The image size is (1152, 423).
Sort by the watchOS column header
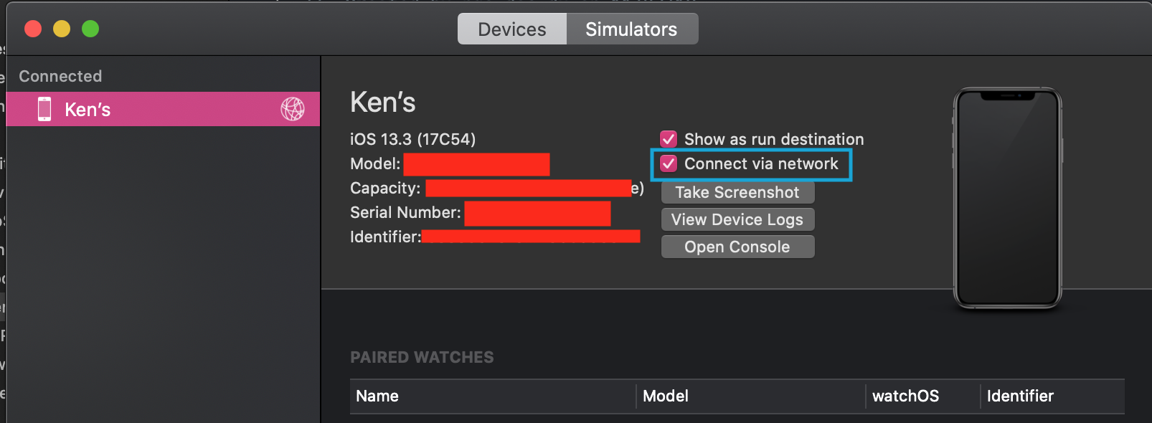coord(905,396)
